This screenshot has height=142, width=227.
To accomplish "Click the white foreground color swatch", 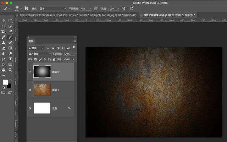I will tap(6, 82).
